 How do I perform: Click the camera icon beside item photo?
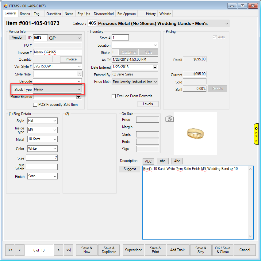pos(170,119)
